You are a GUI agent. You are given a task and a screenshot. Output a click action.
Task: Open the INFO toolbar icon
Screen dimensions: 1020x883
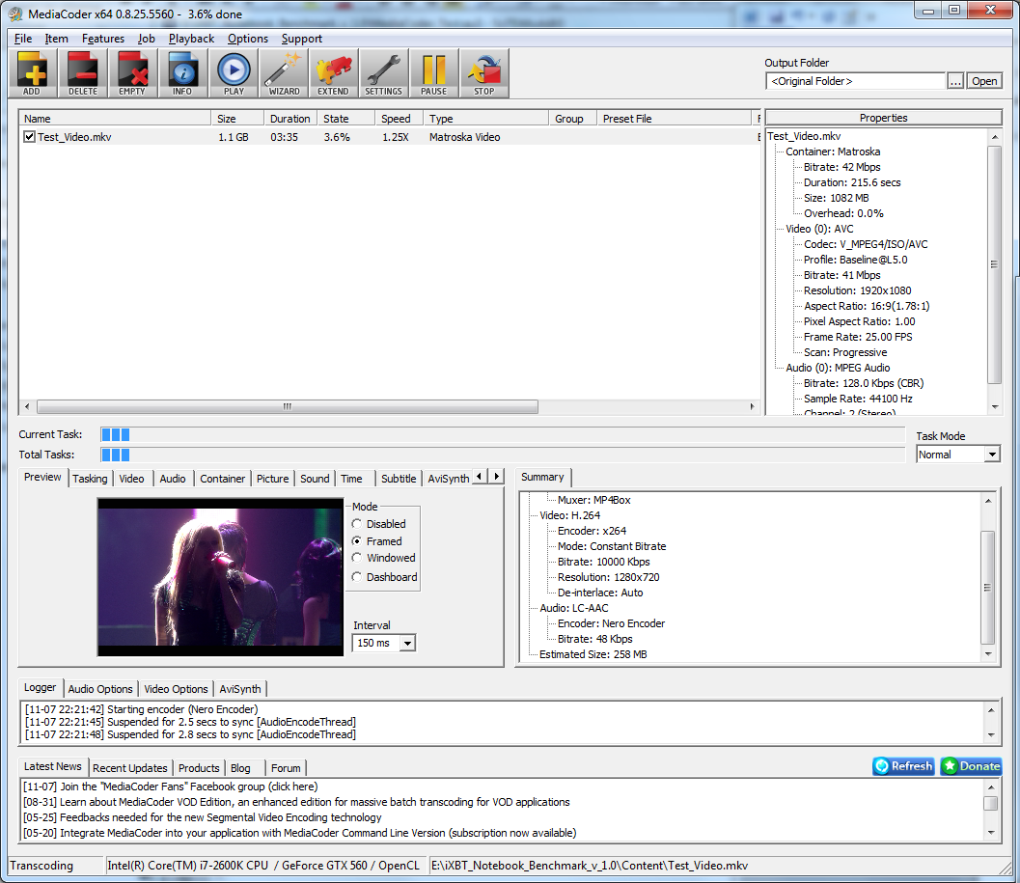[182, 73]
